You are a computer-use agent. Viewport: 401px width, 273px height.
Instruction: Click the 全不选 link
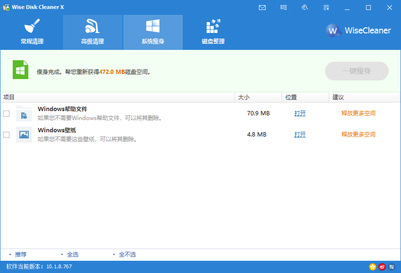pos(127,254)
